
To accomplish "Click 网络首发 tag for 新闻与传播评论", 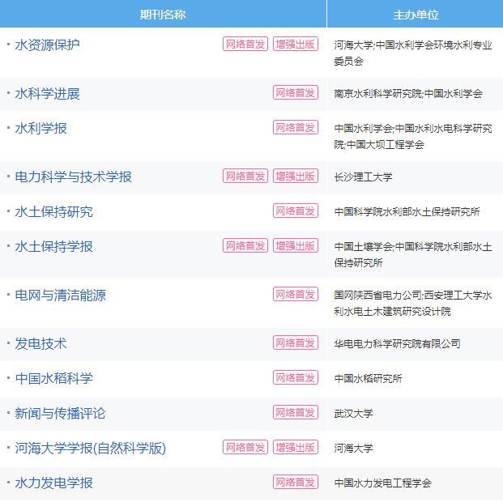I will click(296, 412).
